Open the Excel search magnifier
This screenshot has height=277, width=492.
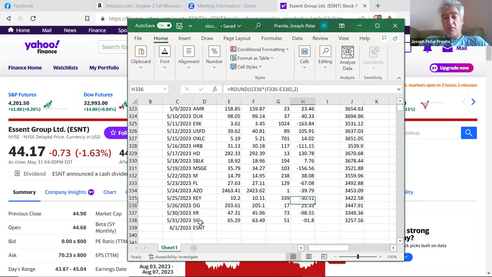258,26
